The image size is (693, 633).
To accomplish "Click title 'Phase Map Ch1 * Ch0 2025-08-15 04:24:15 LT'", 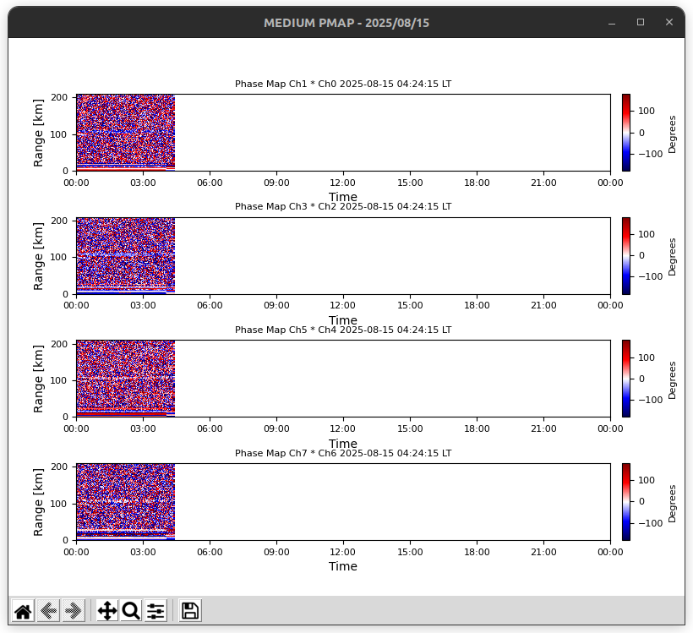I will coord(343,84).
